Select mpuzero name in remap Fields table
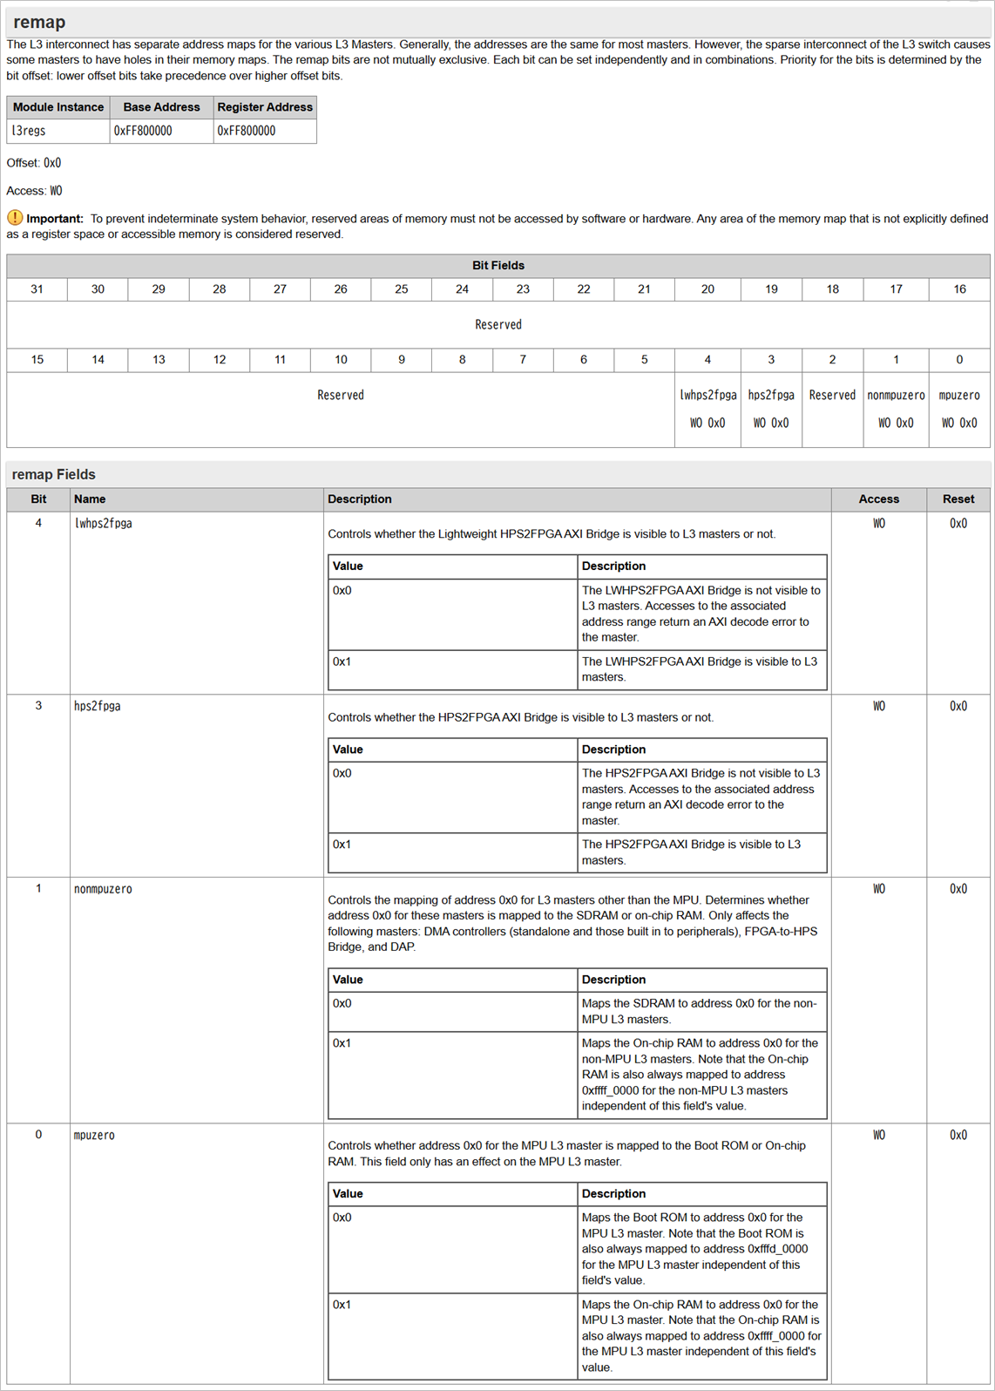 pyautogui.click(x=94, y=1136)
